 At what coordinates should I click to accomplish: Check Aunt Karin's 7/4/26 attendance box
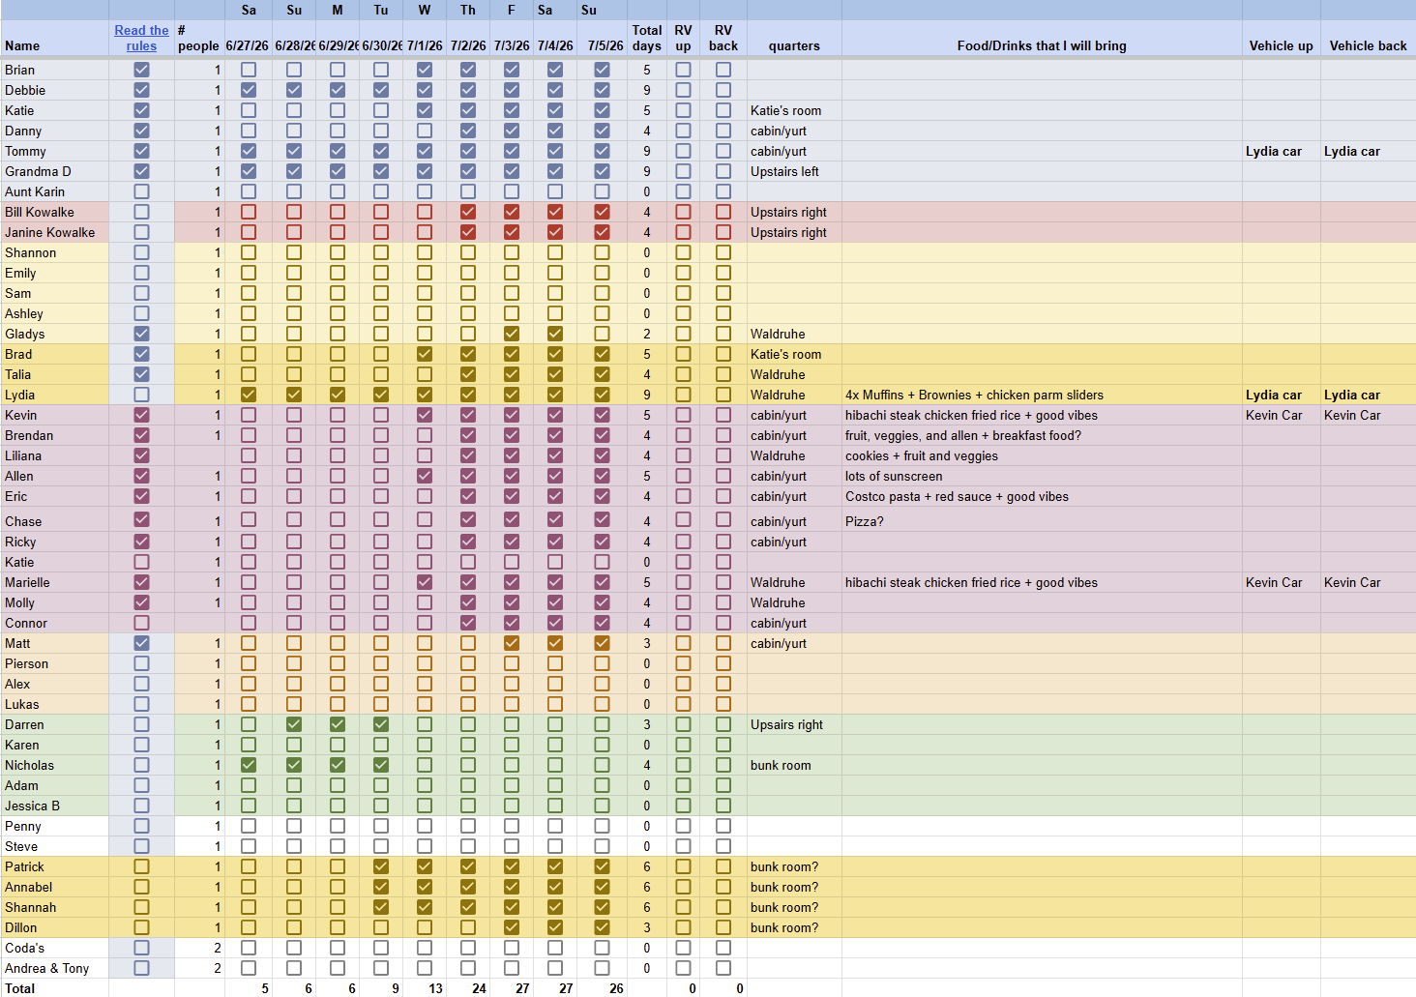pyautogui.click(x=555, y=191)
